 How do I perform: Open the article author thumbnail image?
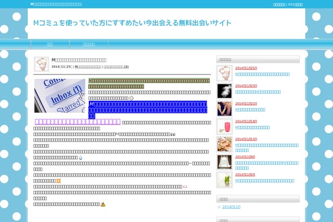pos(41,64)
